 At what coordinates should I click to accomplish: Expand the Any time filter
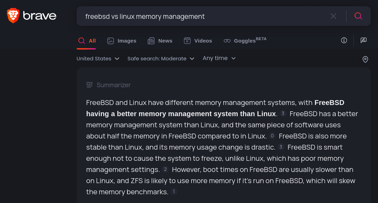[219, 58]
